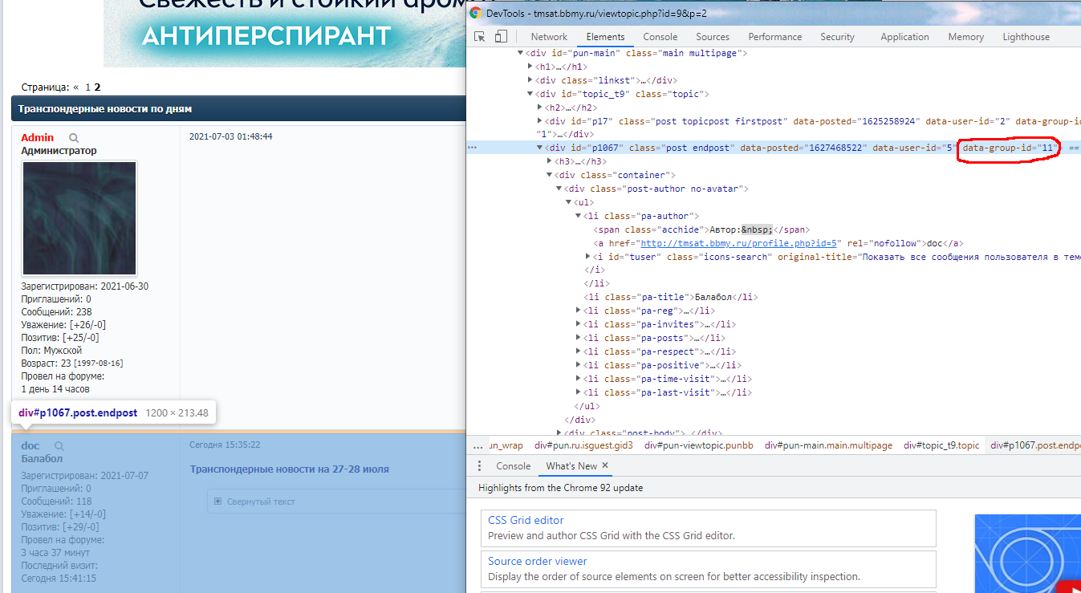Open the drawer three-dot menu beside Console
1081x593 pixels.
coord(479,466)
